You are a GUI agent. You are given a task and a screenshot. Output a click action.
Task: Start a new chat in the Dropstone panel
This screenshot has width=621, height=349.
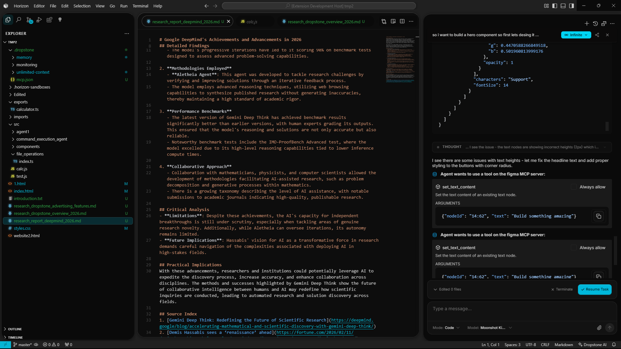(x=586, y=23)
